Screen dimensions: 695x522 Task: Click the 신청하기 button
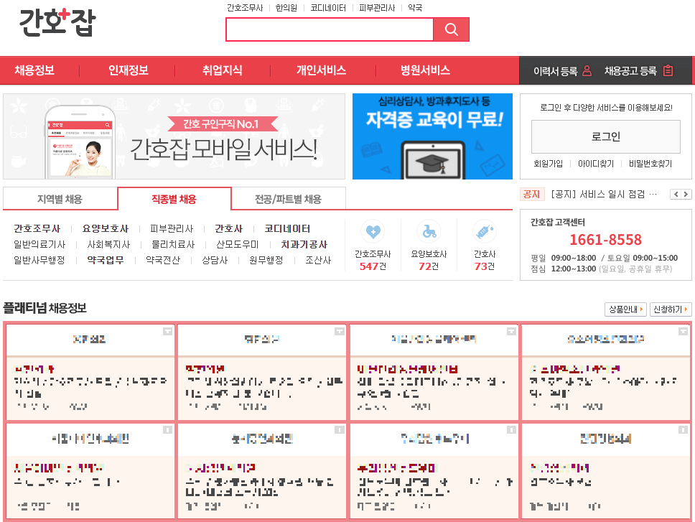[x=671, y=309]
